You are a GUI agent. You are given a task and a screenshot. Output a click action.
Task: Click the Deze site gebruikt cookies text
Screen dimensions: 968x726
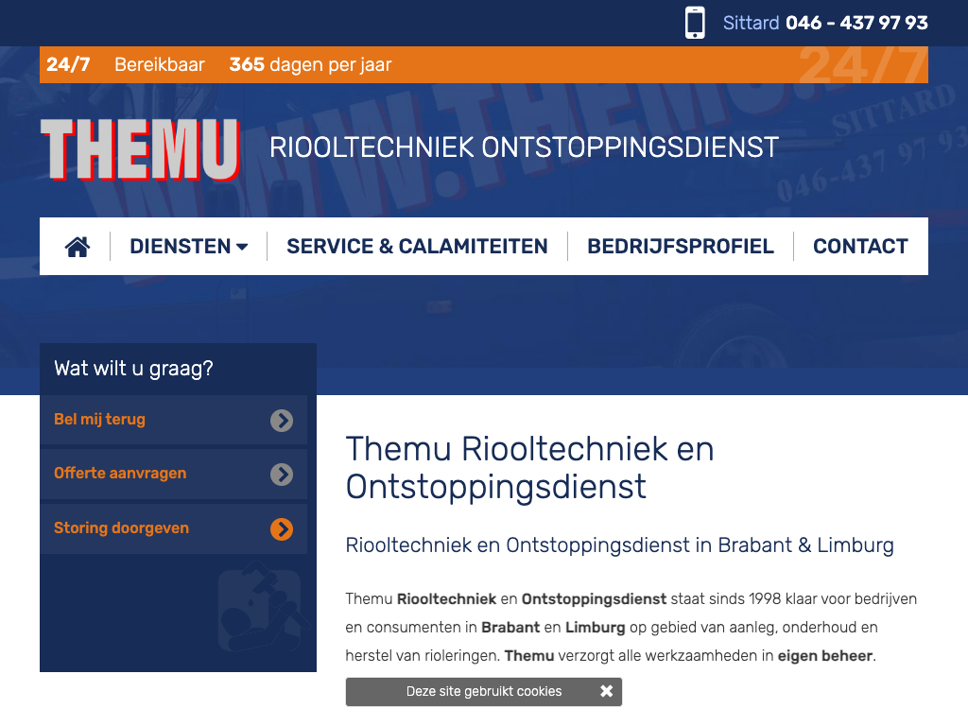483,691
